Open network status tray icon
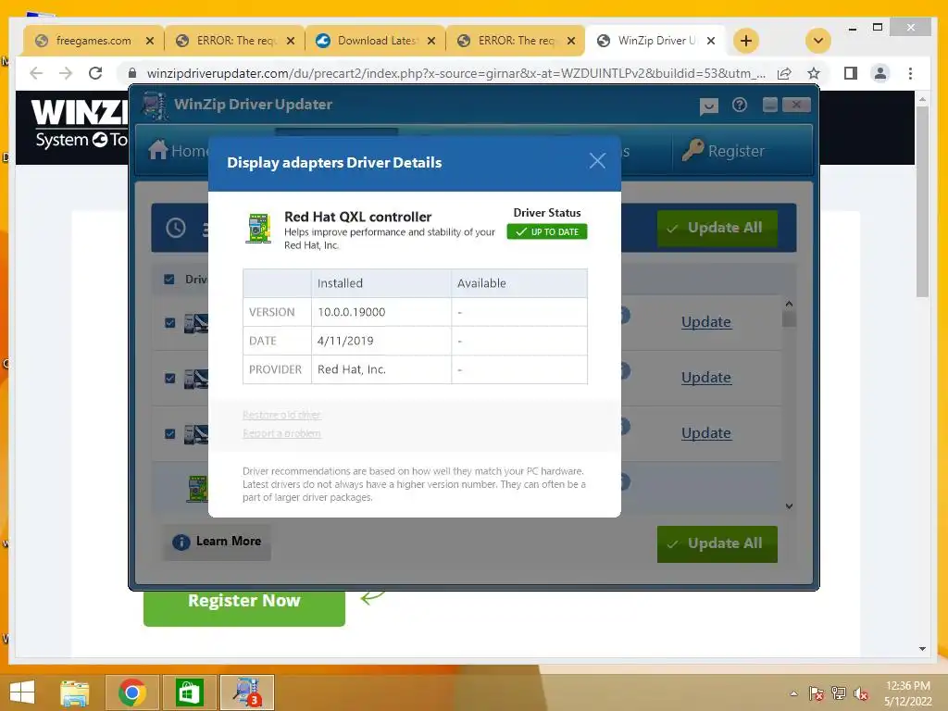948x711 pixels. 839,693
